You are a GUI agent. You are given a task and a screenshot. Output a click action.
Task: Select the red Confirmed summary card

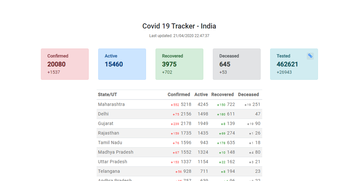point(65,64)
